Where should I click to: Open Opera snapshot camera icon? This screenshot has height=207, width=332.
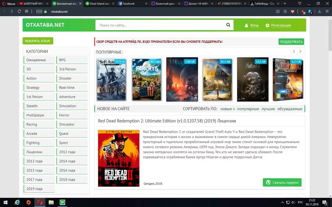(x=278, y=12)
